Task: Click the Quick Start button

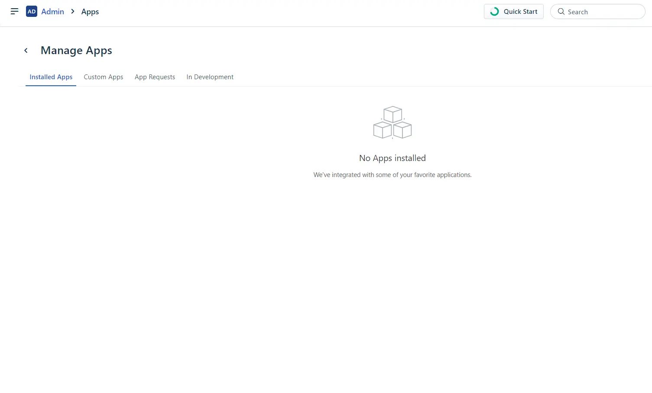Action: [x=514, y=12]
